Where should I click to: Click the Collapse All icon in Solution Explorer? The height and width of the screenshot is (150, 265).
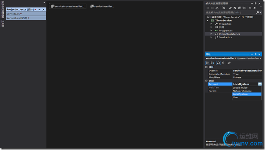coord(239,8)
